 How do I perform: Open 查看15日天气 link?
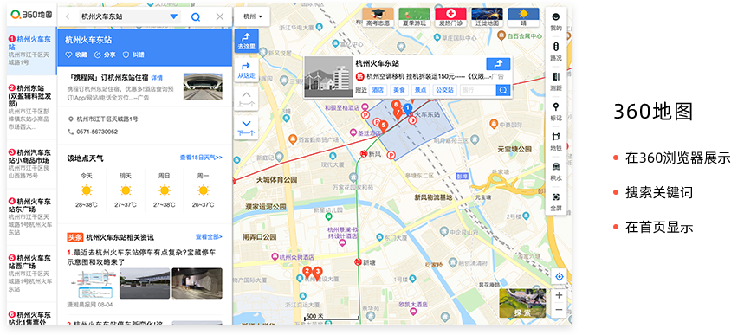pyautogui.click(x=201, y=158)
